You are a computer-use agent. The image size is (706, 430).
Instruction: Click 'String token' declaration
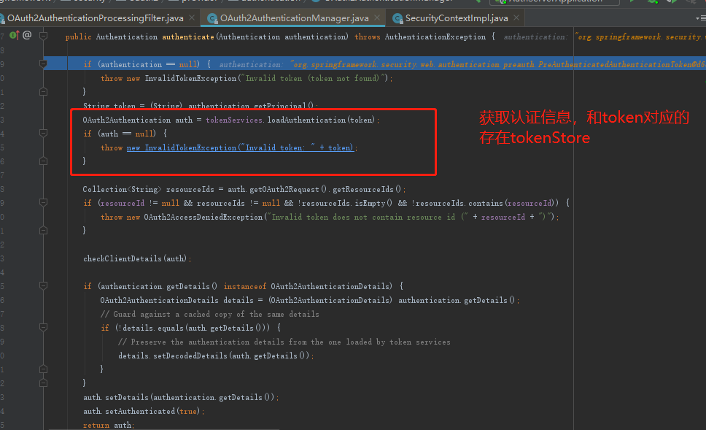(x=109, y=106)
